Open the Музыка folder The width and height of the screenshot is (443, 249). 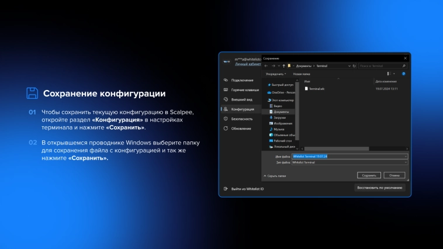[277, 129]
